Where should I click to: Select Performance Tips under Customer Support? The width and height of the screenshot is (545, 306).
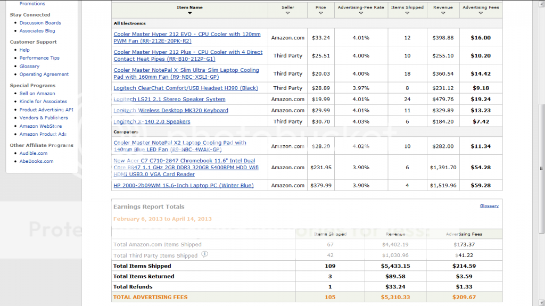click(39, 58)
